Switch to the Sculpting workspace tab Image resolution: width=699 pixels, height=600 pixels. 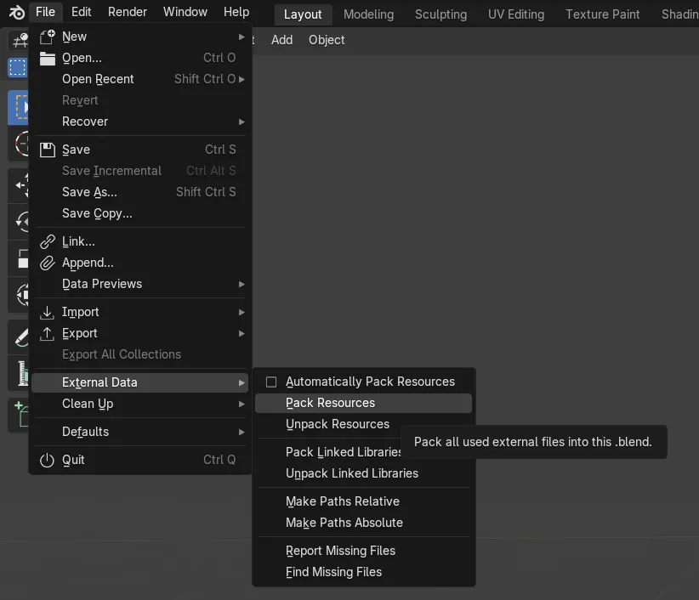coord(440,14)
